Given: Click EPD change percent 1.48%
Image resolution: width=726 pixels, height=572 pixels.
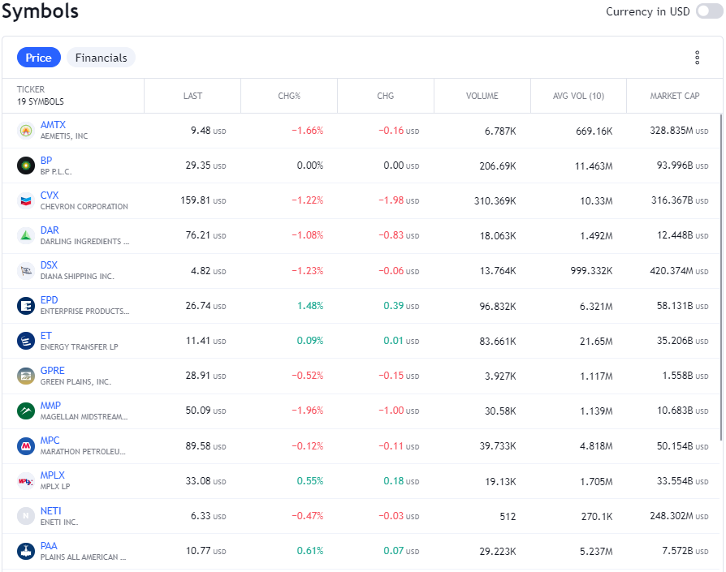Looking at the screenshot, I should pos(310,306).
